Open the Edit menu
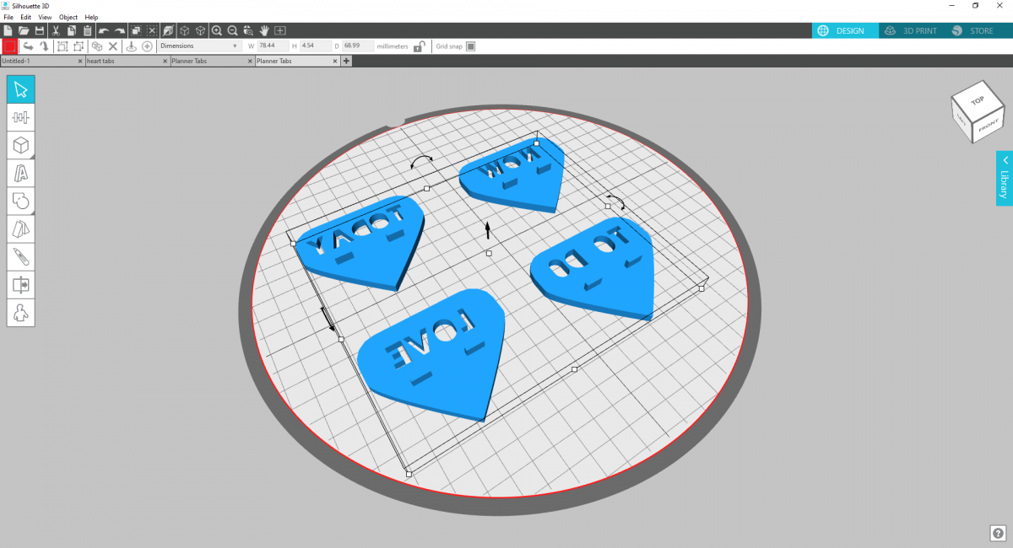Viewport: 1013px width, 548px height. click(26, 17)
